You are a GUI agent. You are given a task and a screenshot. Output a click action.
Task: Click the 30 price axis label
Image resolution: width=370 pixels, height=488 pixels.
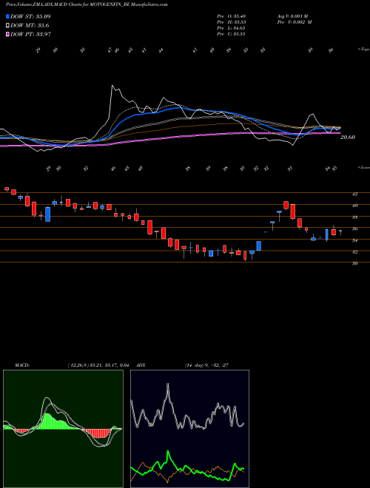354,264
